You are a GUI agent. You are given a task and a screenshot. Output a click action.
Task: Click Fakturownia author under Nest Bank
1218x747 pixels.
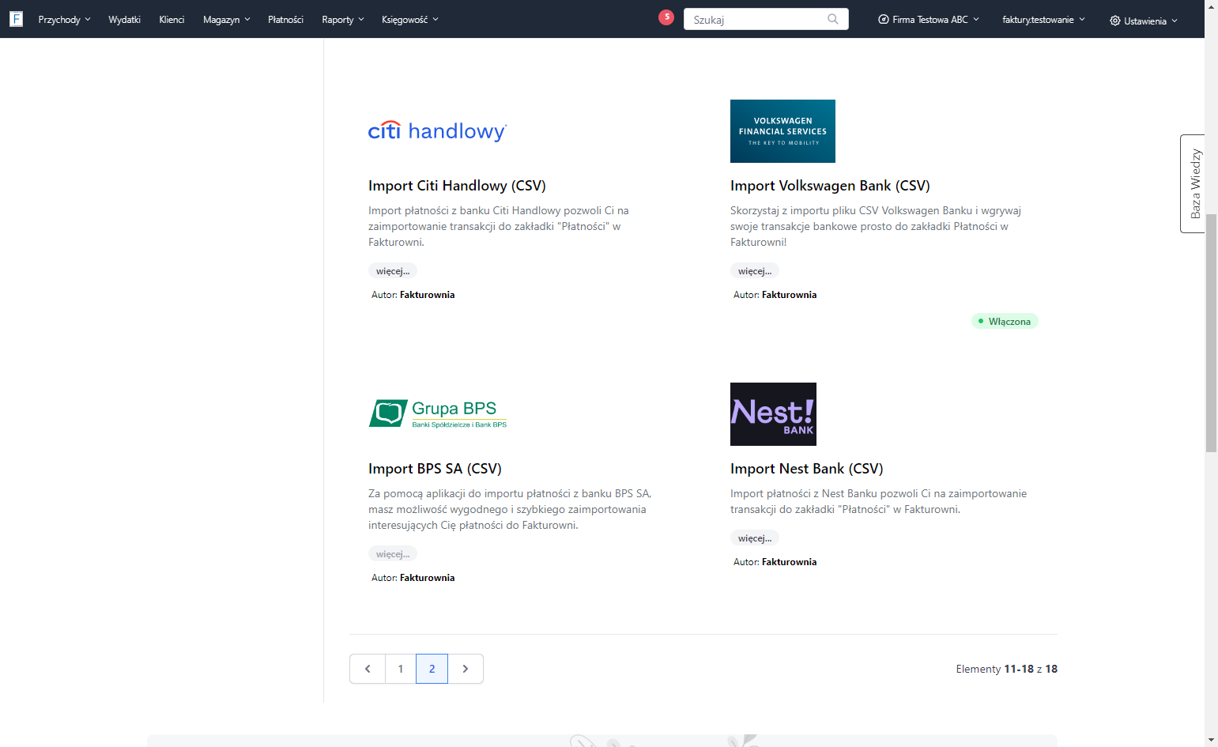789,562
